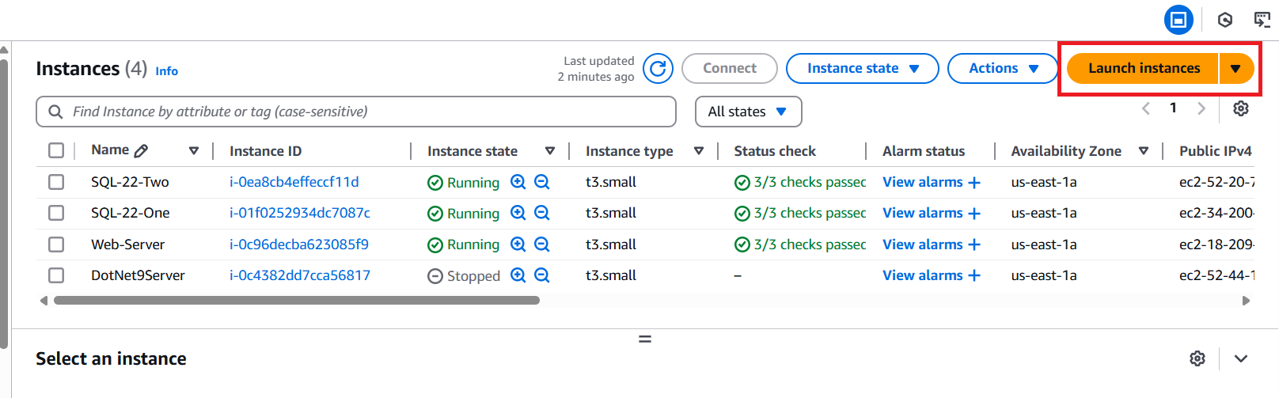View alarms for SQL-22-Two
This screenshot has width=1279, height=398.
[x=923, y=182]
